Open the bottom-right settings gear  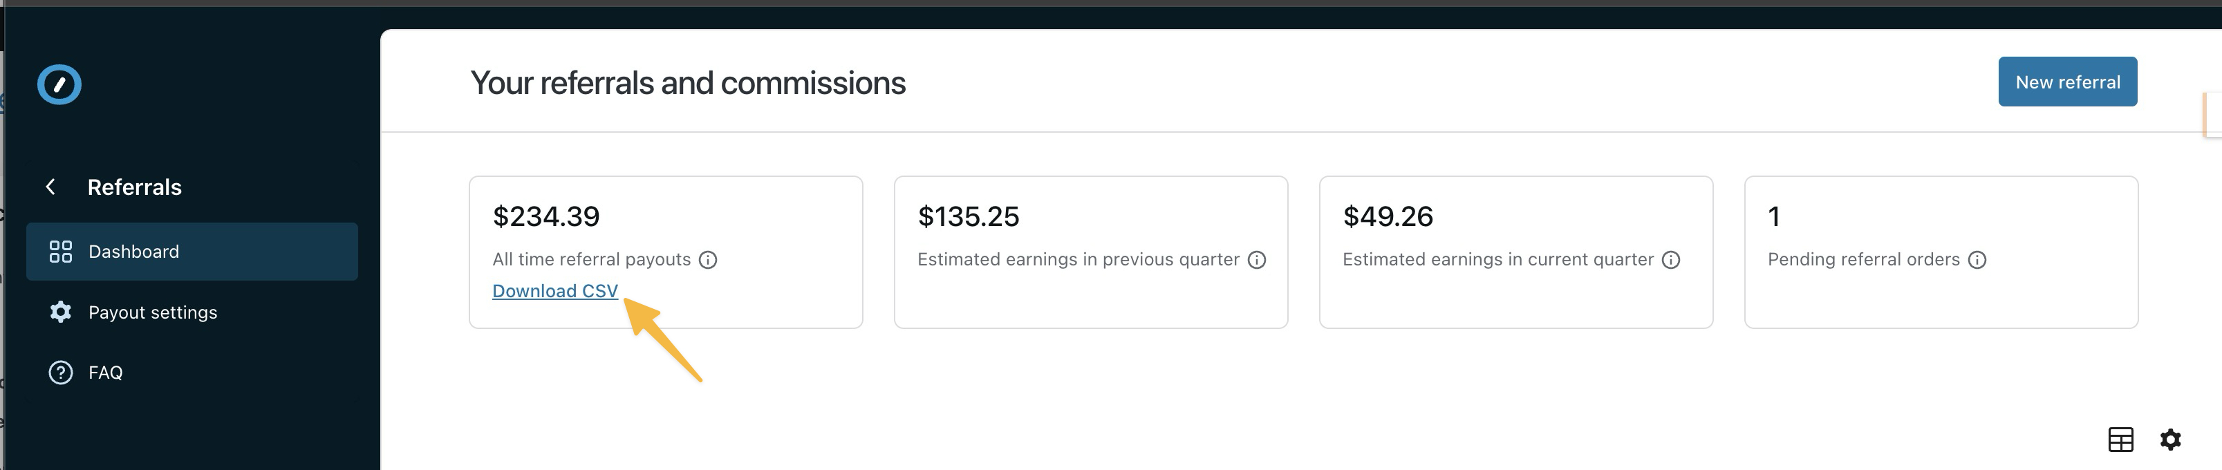click(2170, 440)
